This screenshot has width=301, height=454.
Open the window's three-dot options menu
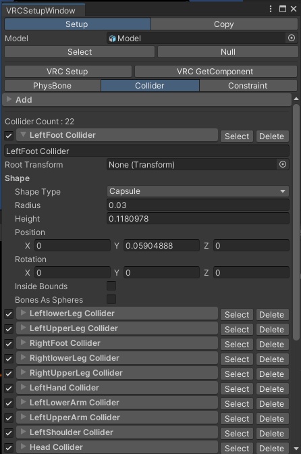click(x=271, y=9)
